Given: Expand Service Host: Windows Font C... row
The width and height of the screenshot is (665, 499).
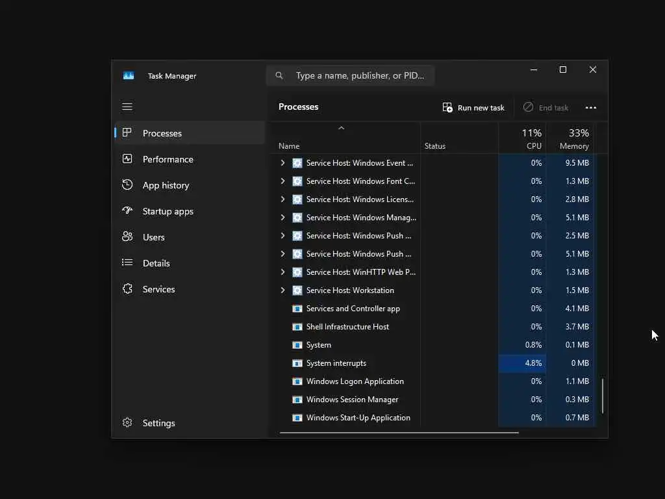Looking at the screenshot, I should tap(283, 181).
